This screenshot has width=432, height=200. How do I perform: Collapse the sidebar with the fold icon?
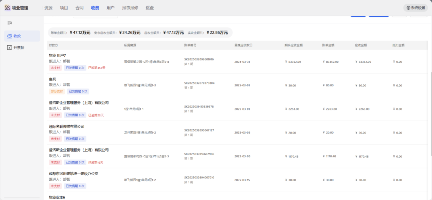[x=10, y=23]
